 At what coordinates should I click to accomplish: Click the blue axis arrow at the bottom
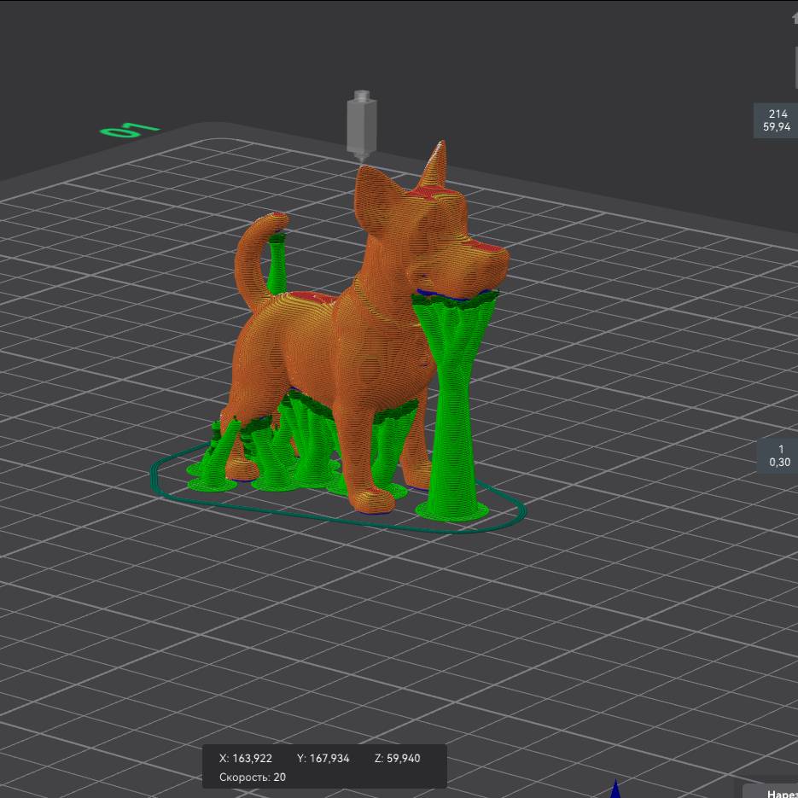click(615, 788)
